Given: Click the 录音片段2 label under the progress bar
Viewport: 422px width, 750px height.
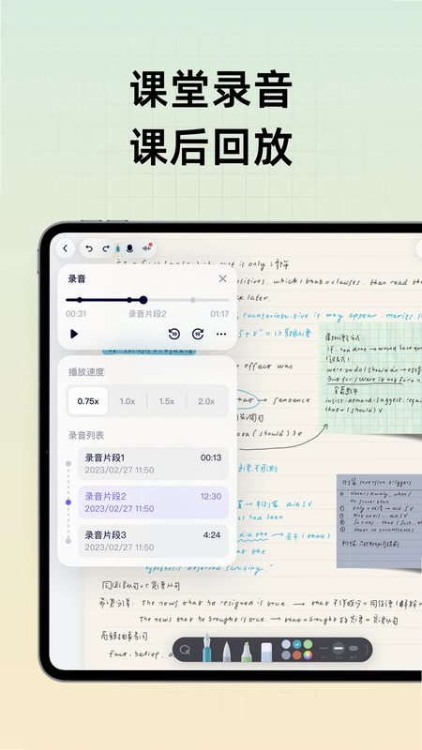Looking at the screenshot, I should point(147,314).
